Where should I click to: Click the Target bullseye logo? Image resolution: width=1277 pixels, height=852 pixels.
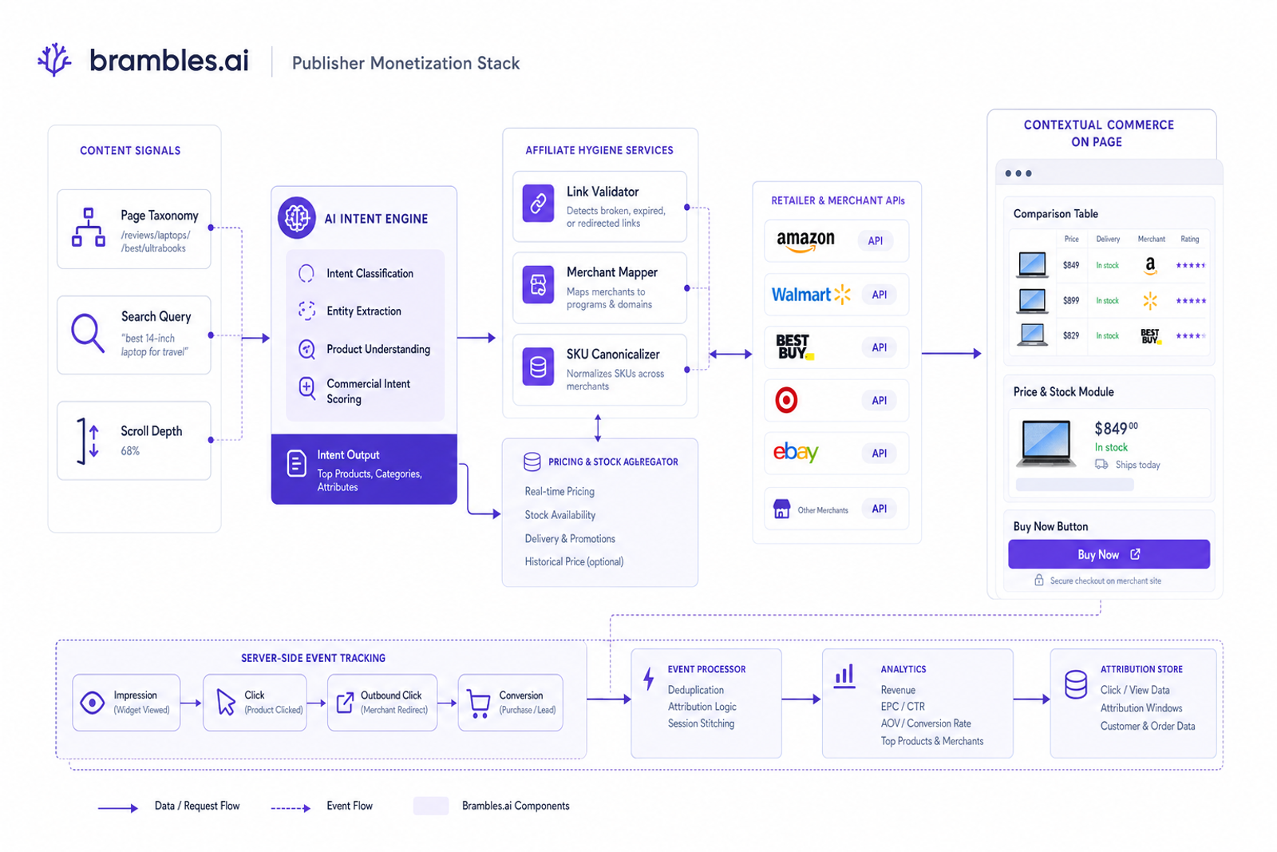point(786,400)
